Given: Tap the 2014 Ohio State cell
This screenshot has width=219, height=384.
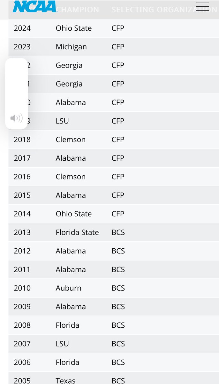Looking at the screenshot, I should pyautogui.click(x=73, y=214).
